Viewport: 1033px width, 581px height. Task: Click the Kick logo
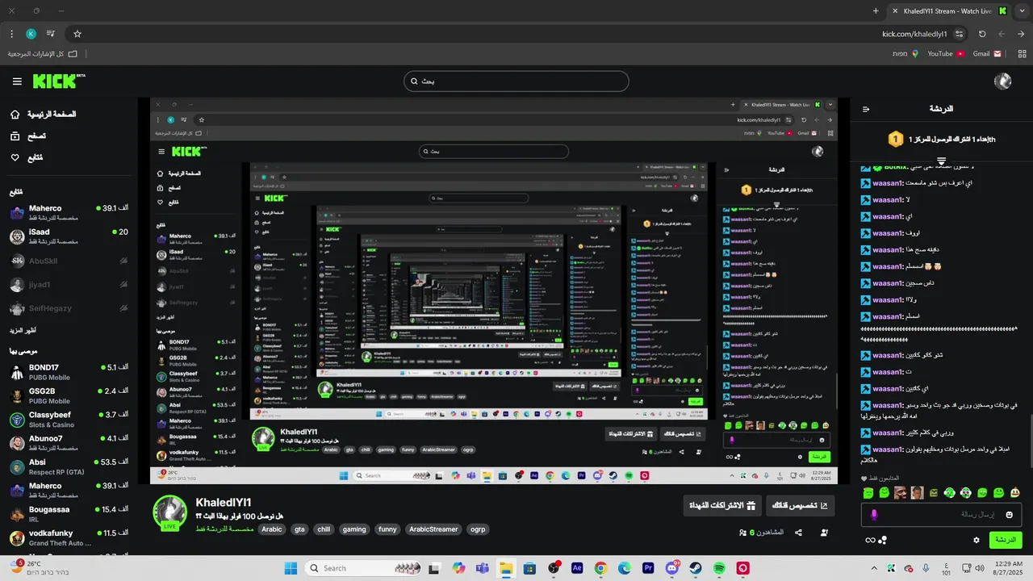tap(58, 81)
